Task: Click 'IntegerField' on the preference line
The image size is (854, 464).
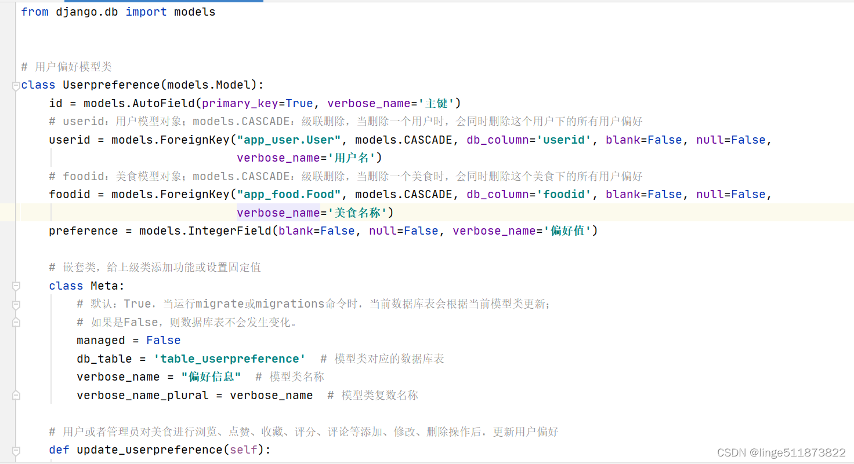Action: (230, 231)
